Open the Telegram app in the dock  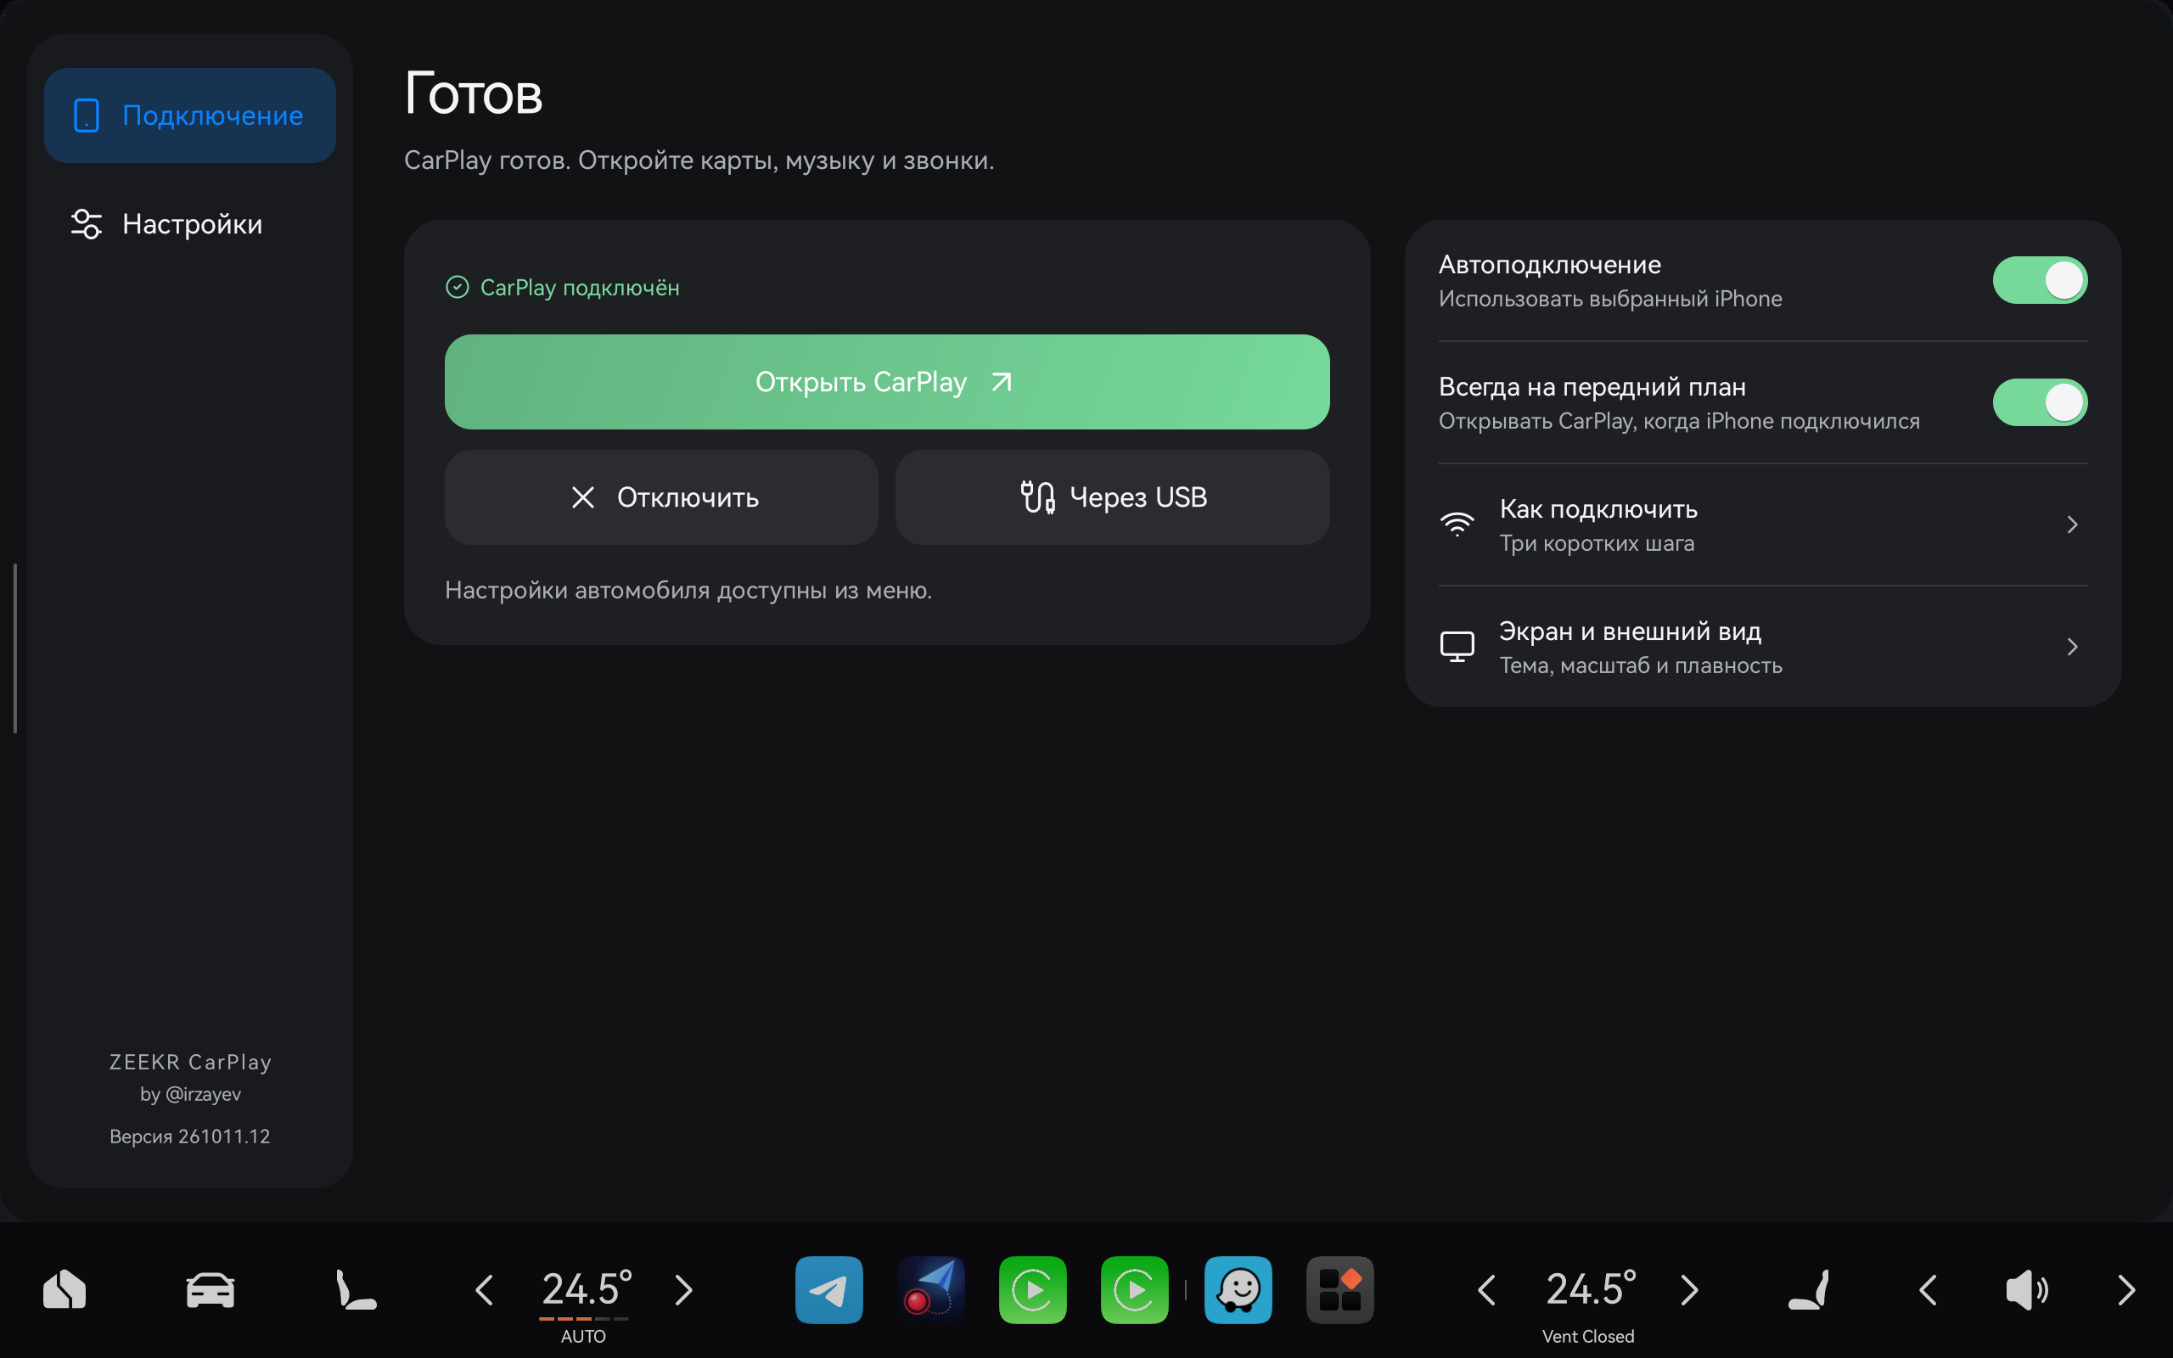[828, 1290]
